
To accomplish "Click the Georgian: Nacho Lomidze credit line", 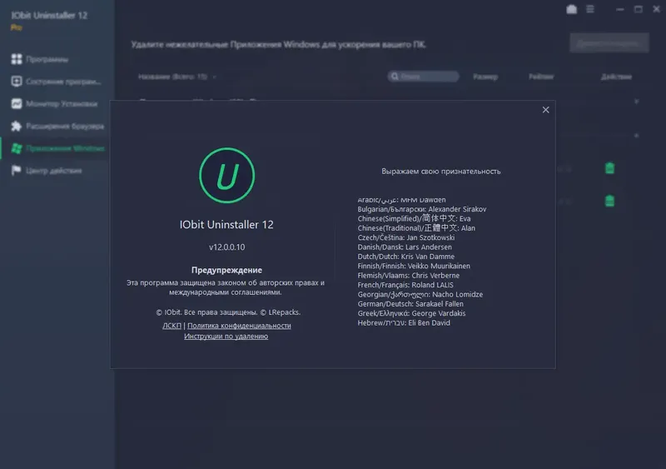I will coord(420,294).
